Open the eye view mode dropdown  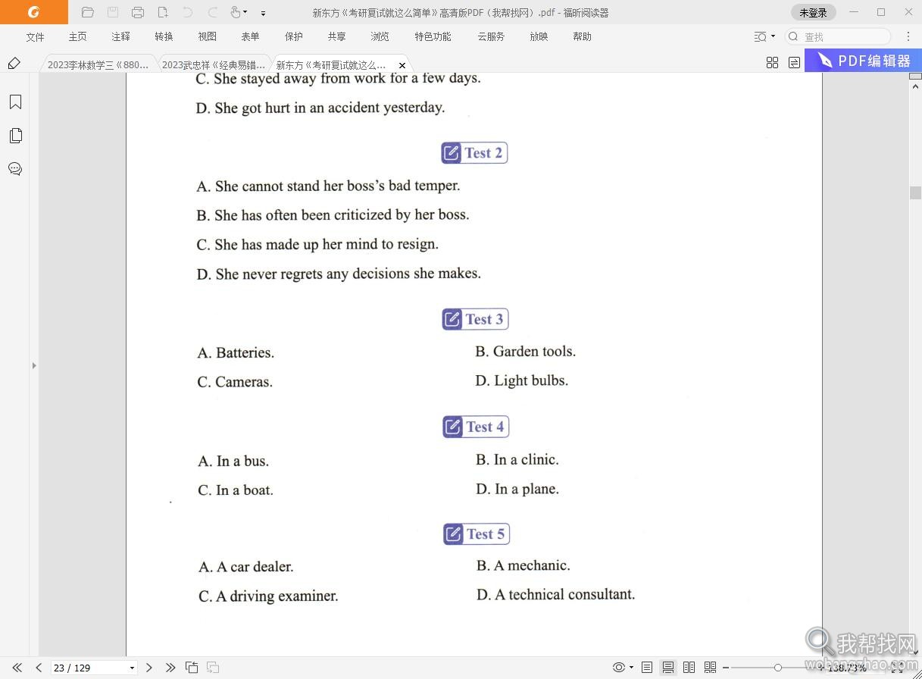pyautogui.click(x=623, y=668)
